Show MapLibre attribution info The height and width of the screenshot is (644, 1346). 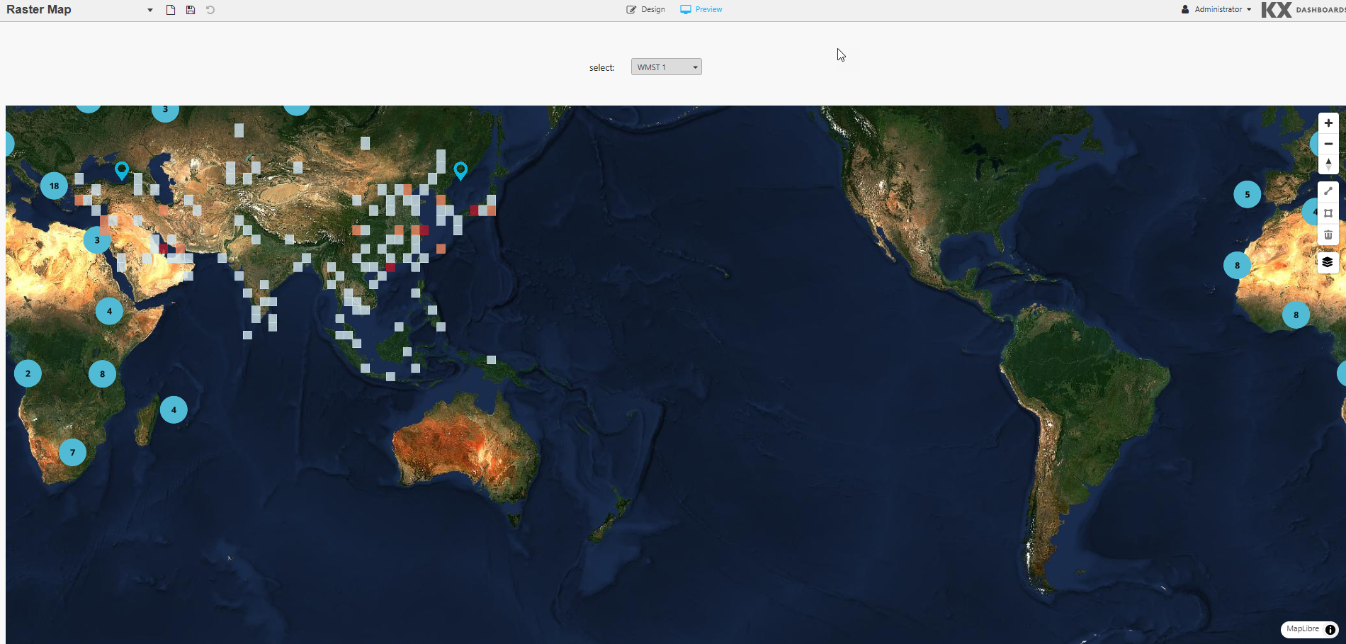(x=1330, y=629)
